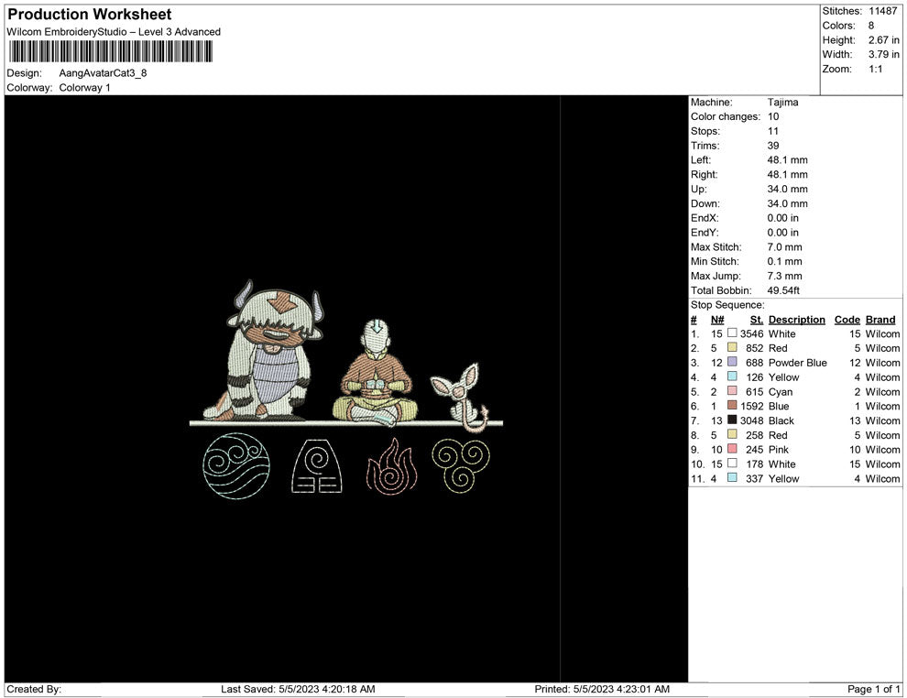Viewport: 907px width, 698px height.
Task: Click the Appa bison embroidery figure
Action: [x=264, y=351]
